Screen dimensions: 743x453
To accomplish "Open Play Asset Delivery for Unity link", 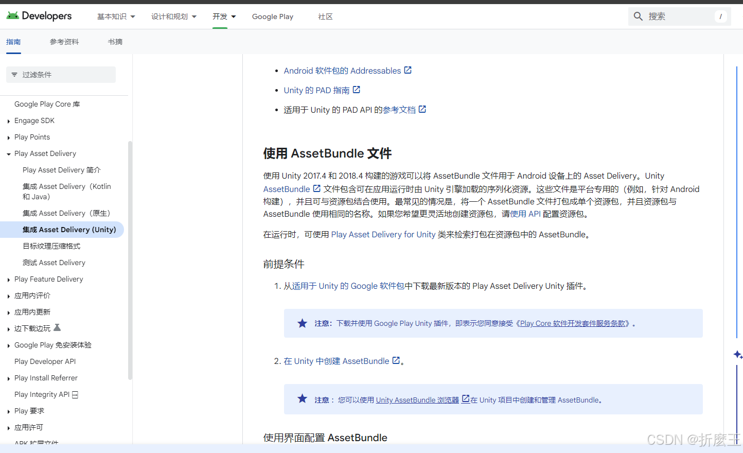I will point(383,234).
